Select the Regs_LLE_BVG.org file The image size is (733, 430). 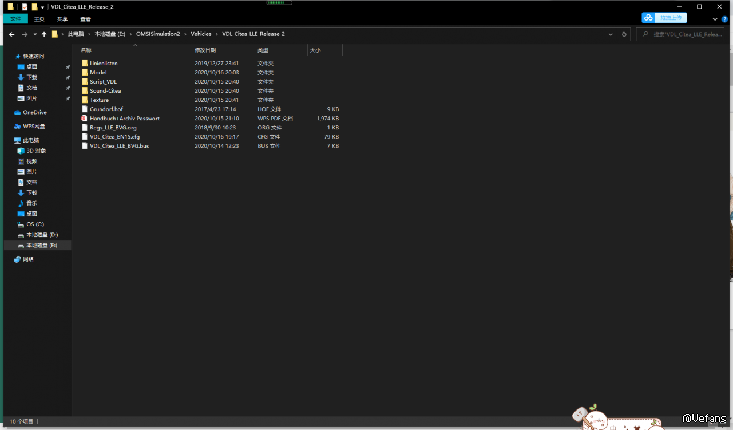(113, 127)
